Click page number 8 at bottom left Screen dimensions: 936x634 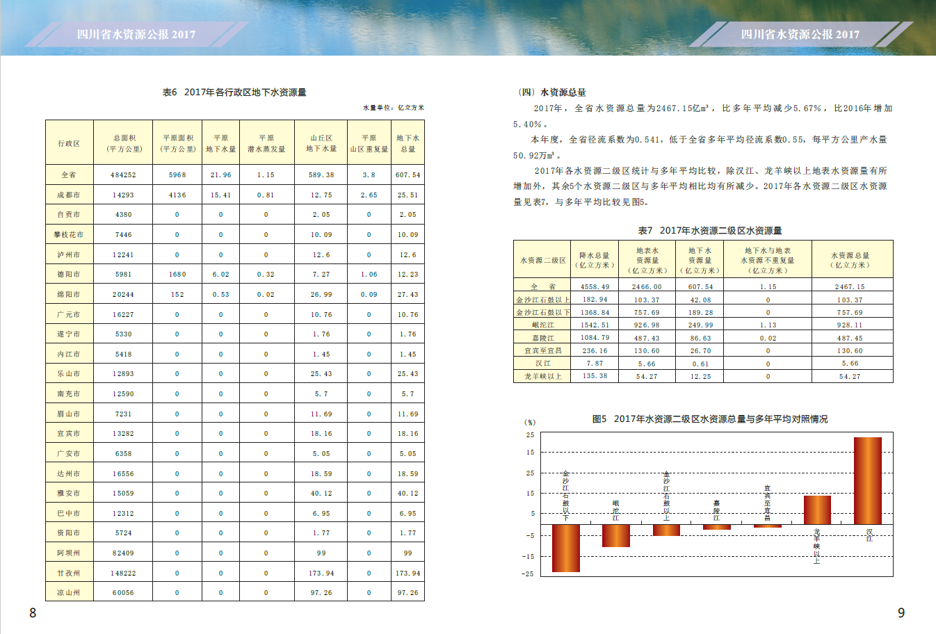(33, 613)
